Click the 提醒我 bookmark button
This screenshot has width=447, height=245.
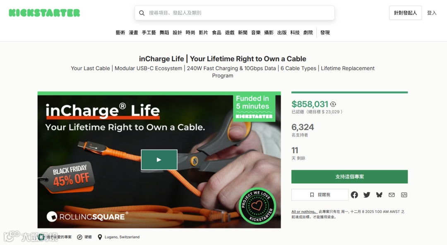[x=320, y=195]
